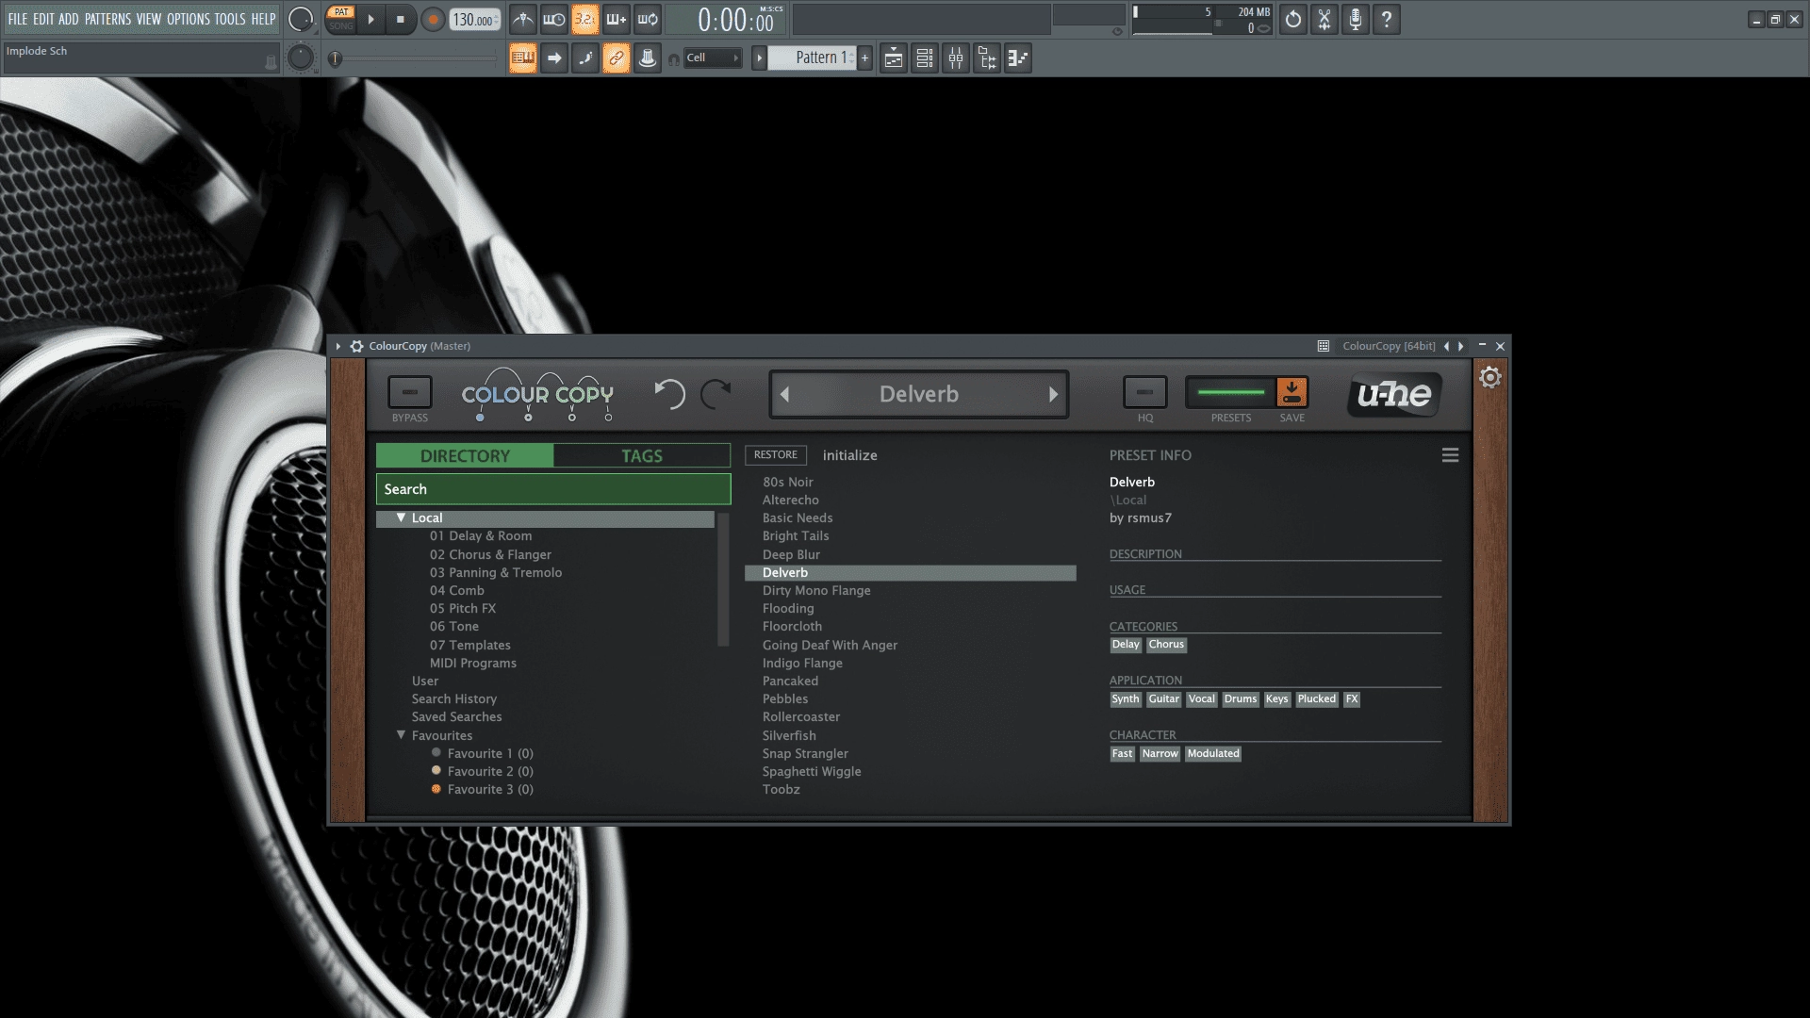1810x1018 pixels.
Task: Toggle loop recording icon
Action: pos(648,19)
